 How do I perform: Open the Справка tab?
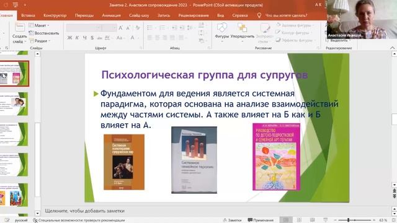pos(240,15)
